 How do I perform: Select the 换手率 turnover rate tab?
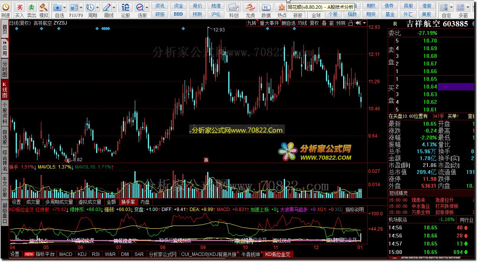pos(128,202)
